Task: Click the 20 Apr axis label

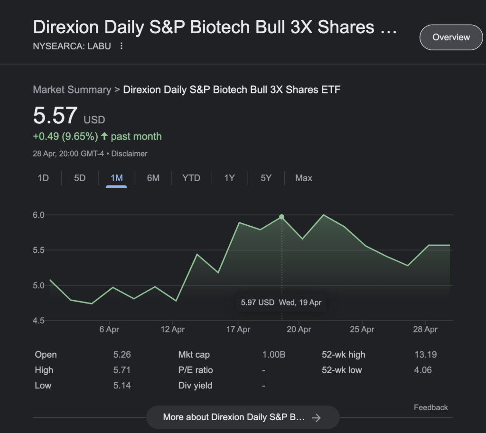Action: pyautogui.click(x=299, y=329)
